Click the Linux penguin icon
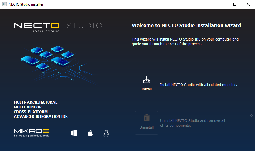 (106, 133)
